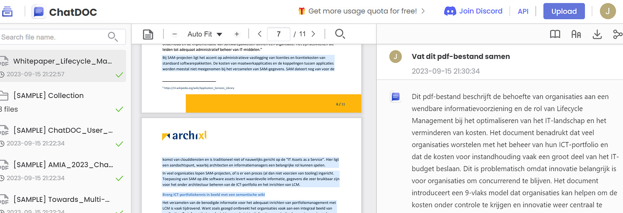Open the API link
Image resolution: width=623 pixels, height=213 pixels.
click(523, 12)
